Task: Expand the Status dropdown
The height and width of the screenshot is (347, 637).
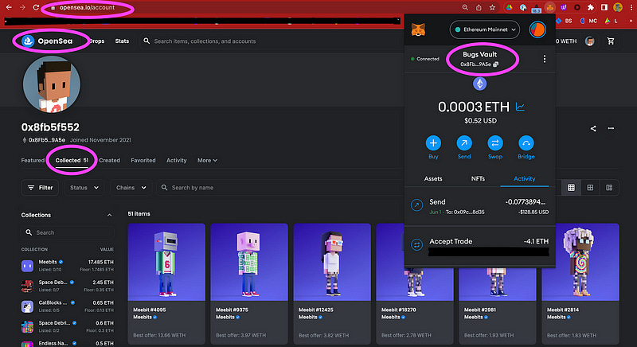Action: pos(84,188)
